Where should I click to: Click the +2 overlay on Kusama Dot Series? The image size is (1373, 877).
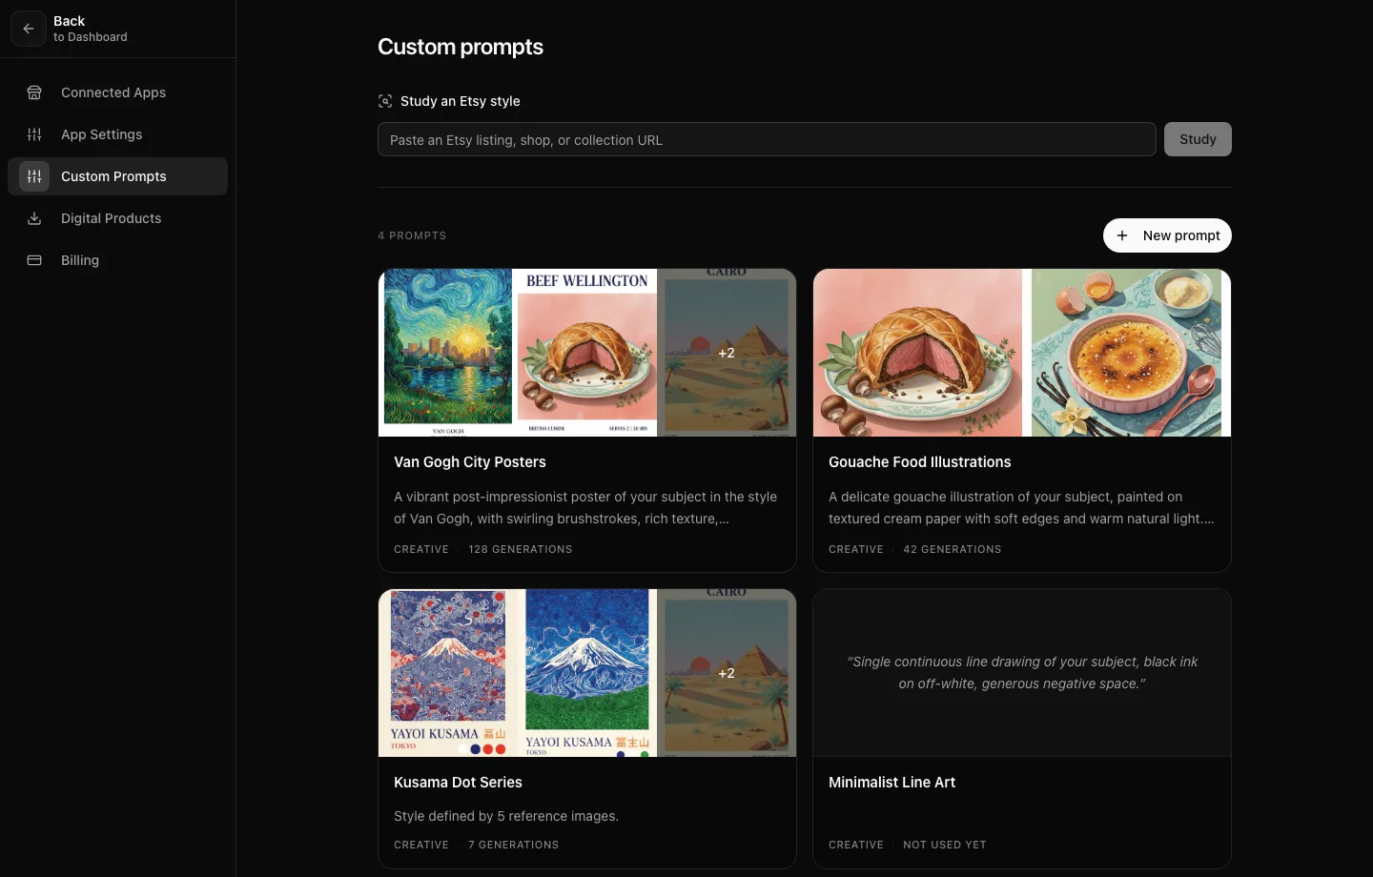727,673
